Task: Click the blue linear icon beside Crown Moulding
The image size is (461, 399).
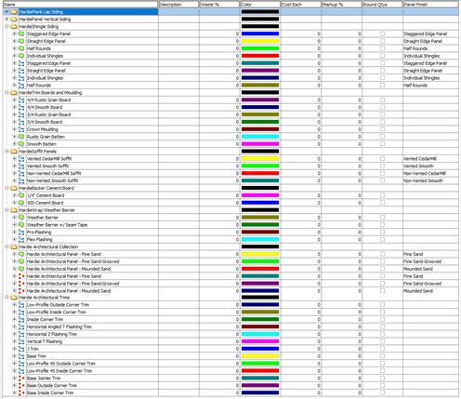Action: tap(21, 129)
